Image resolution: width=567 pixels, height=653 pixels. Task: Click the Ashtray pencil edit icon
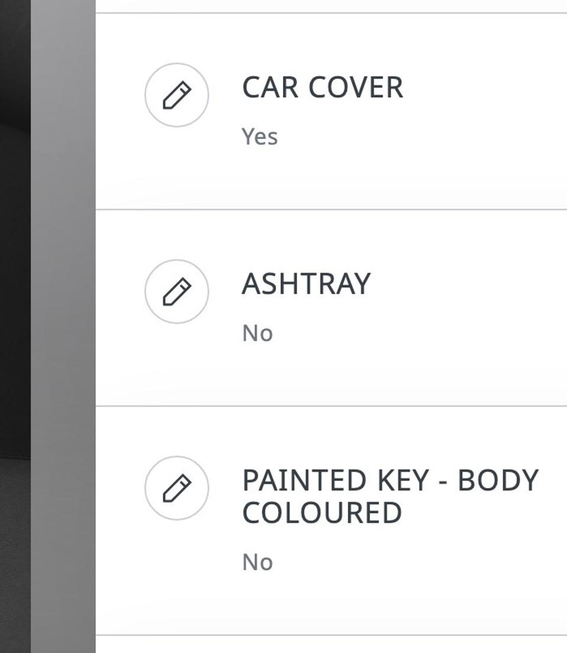pyautogui.click(x=177, y=292)
